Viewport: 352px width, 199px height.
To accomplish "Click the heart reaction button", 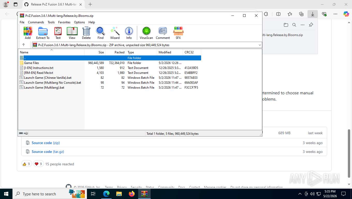I will coord(39,164).
